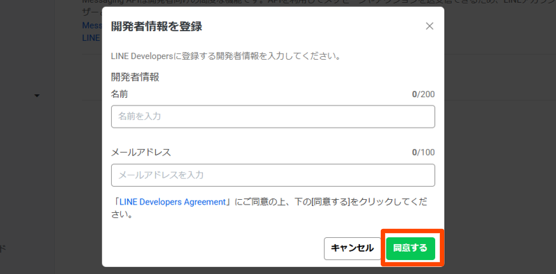Click the キャンセル button
This screenshot has height=274, width=556.
(x=352, y=248)
